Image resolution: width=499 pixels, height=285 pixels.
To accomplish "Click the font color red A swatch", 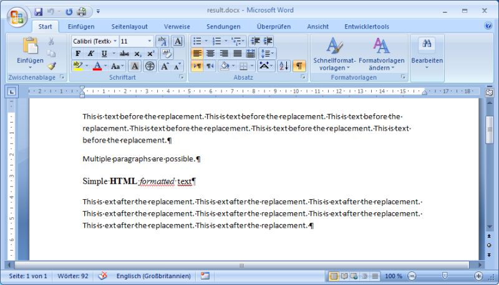I will 97,67.
